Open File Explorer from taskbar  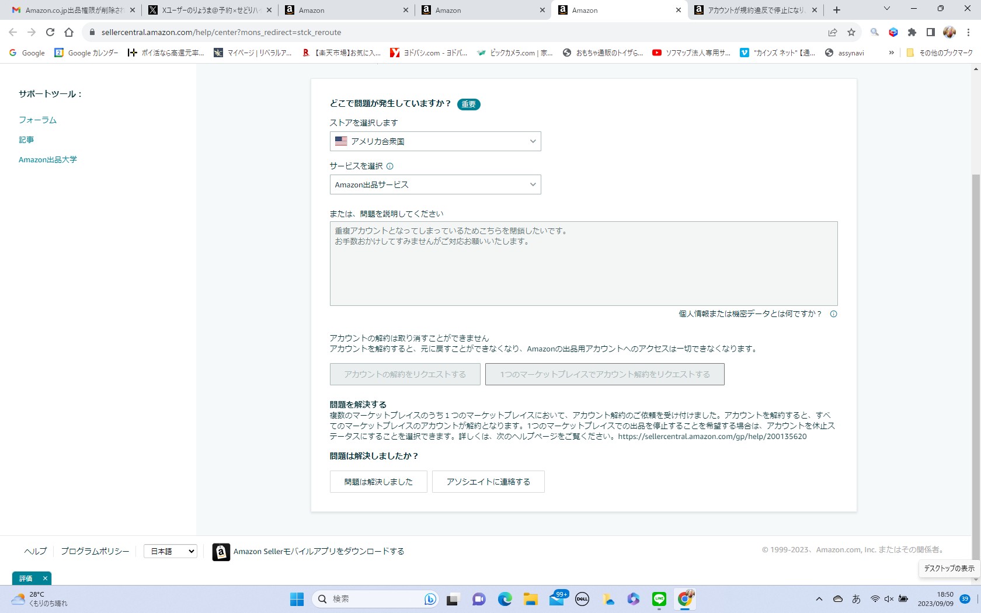(x=530, y=599)
